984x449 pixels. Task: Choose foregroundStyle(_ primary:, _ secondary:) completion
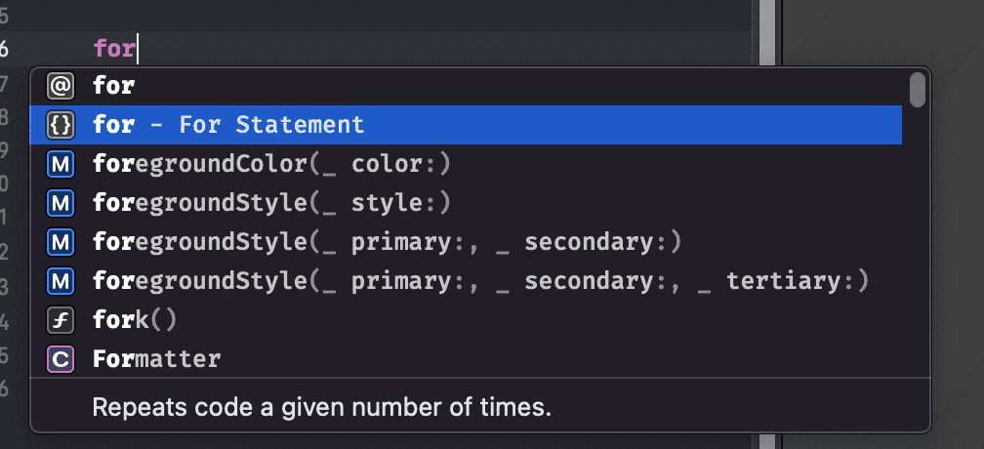(386, 242)
